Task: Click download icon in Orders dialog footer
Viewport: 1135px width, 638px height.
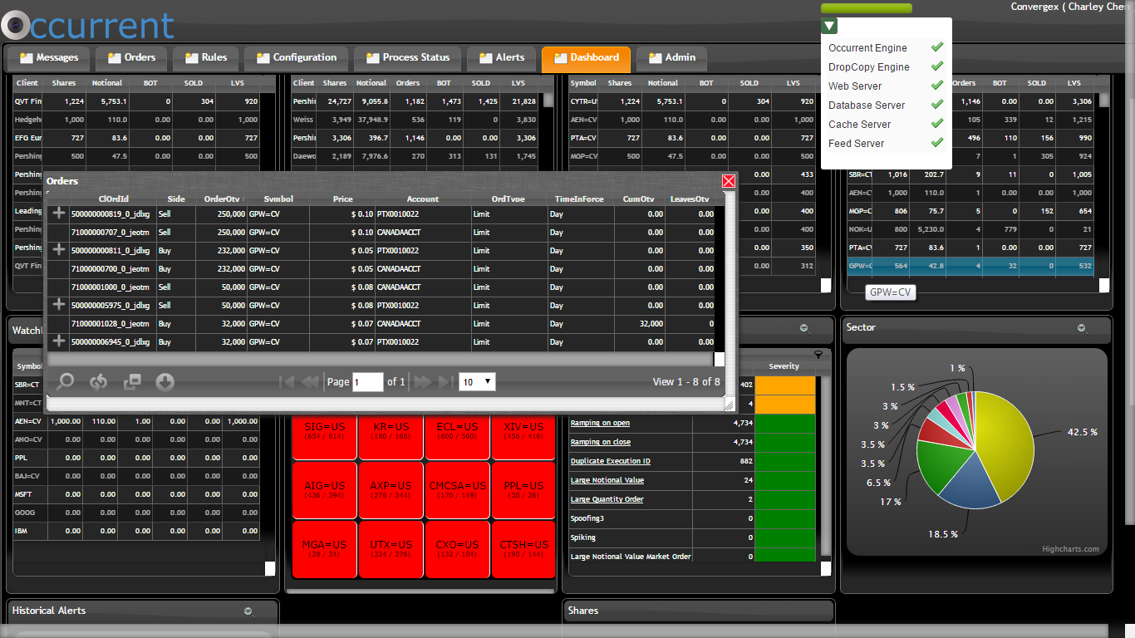Action: click(x=165, y=382)
